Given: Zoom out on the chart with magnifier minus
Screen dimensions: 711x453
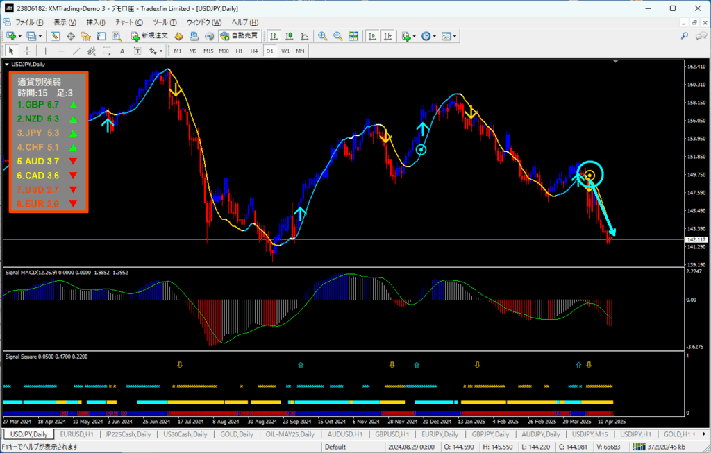Looking at the screenshot, I should coord(338,36).
